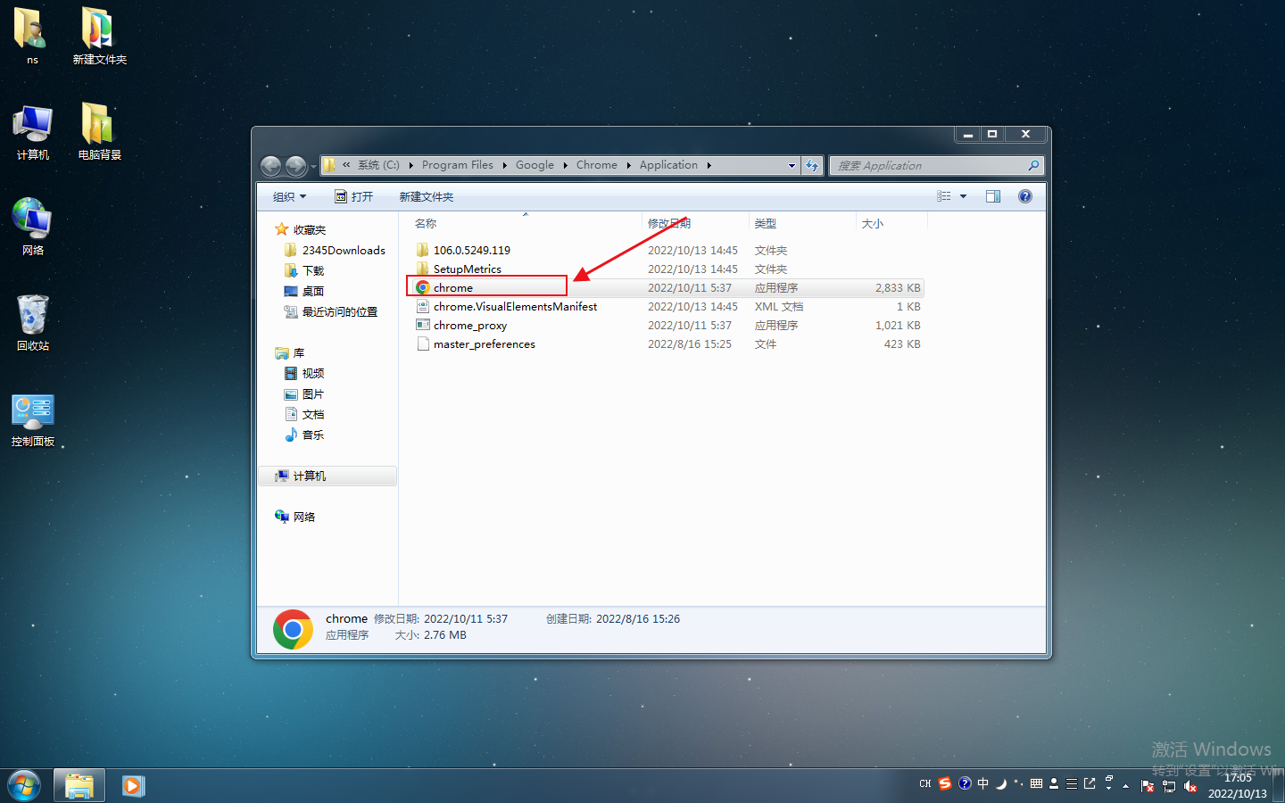Expand the arrow after Google breadcrumb
The height and width of the screenshot is (803, 1285).
(566, 165)
